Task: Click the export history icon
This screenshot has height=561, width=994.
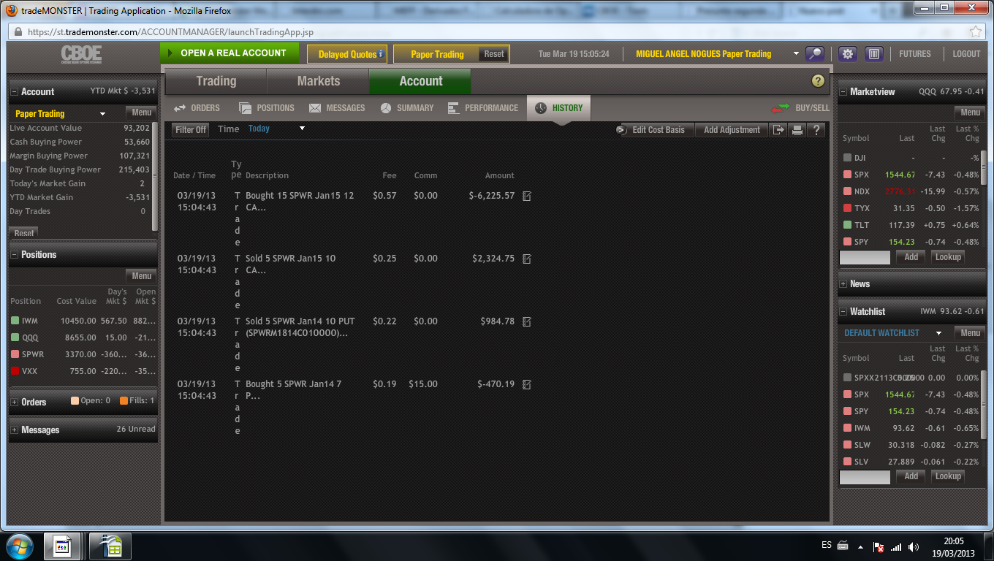Action: pos(780,130)
